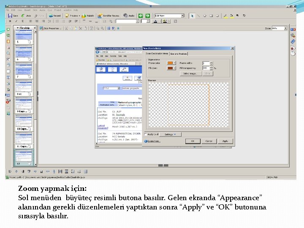The image size is (304, 228).
Task: Click the Preview toolbar button
Action: click(x=71, y=16)
